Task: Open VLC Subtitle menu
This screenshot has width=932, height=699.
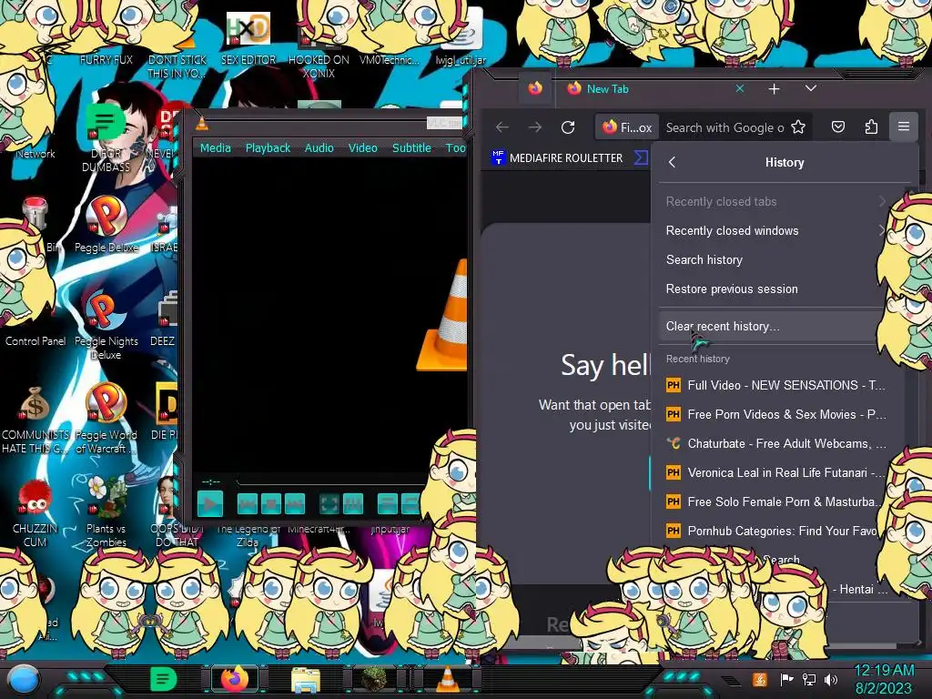Action: tap(411, 148)
